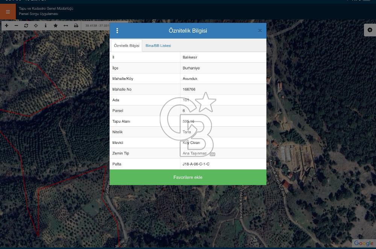Open map settings gear icon
The height and width of the screenshot is (249, 376).
pyautogui.click(x=370, y=30)
